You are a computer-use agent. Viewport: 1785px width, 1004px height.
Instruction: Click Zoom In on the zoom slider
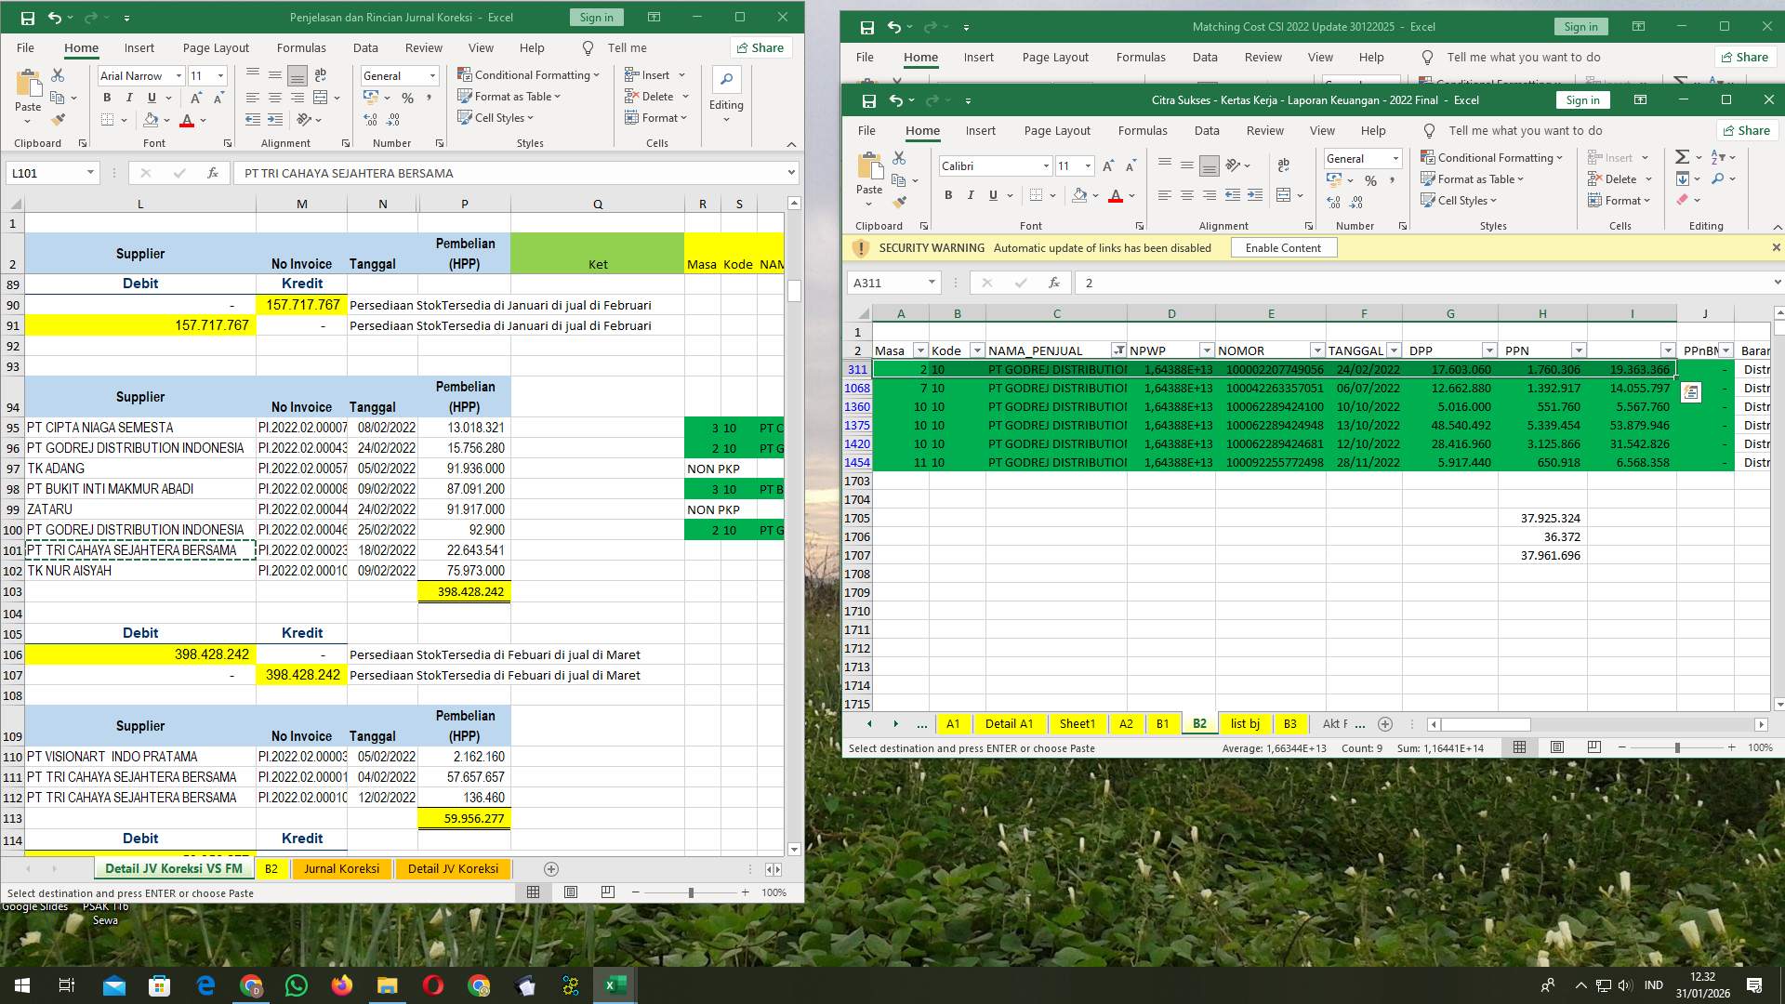coord(1731,746)
